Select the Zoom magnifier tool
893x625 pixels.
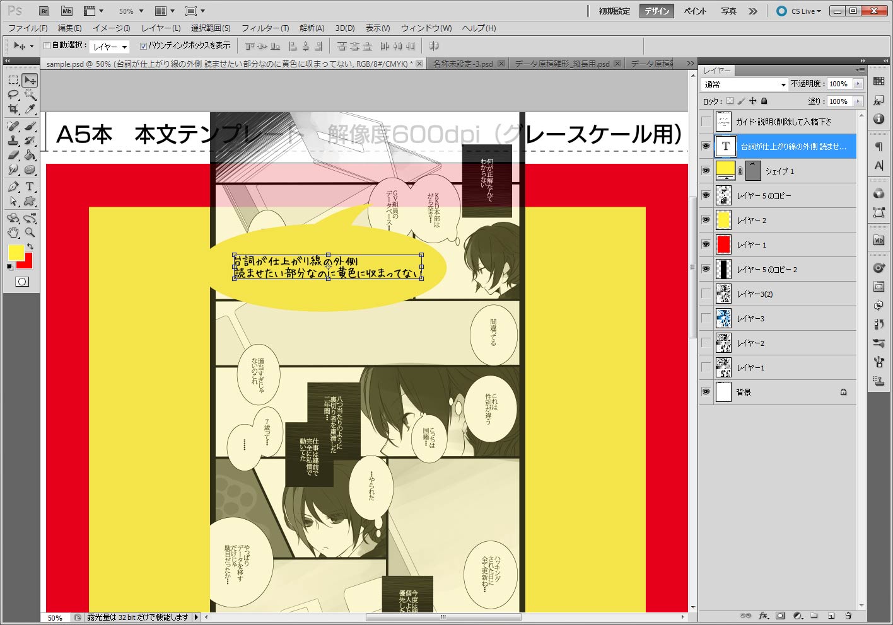pos(30,232)
